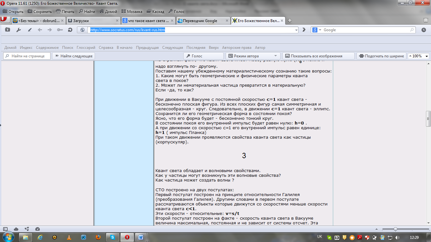Click the pencil notes icon

click(30, 30)
